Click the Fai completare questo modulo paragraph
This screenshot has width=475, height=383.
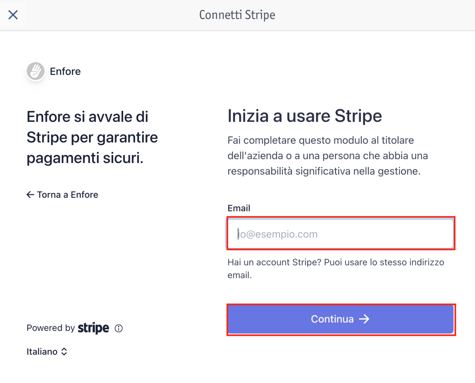click(x=328, y=156)
